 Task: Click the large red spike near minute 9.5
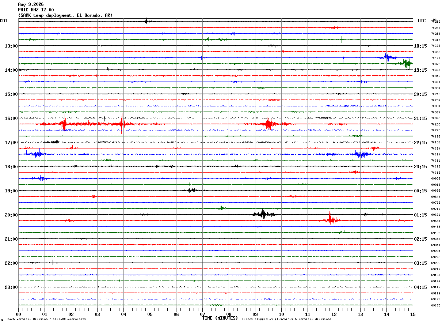click(269, 121)
